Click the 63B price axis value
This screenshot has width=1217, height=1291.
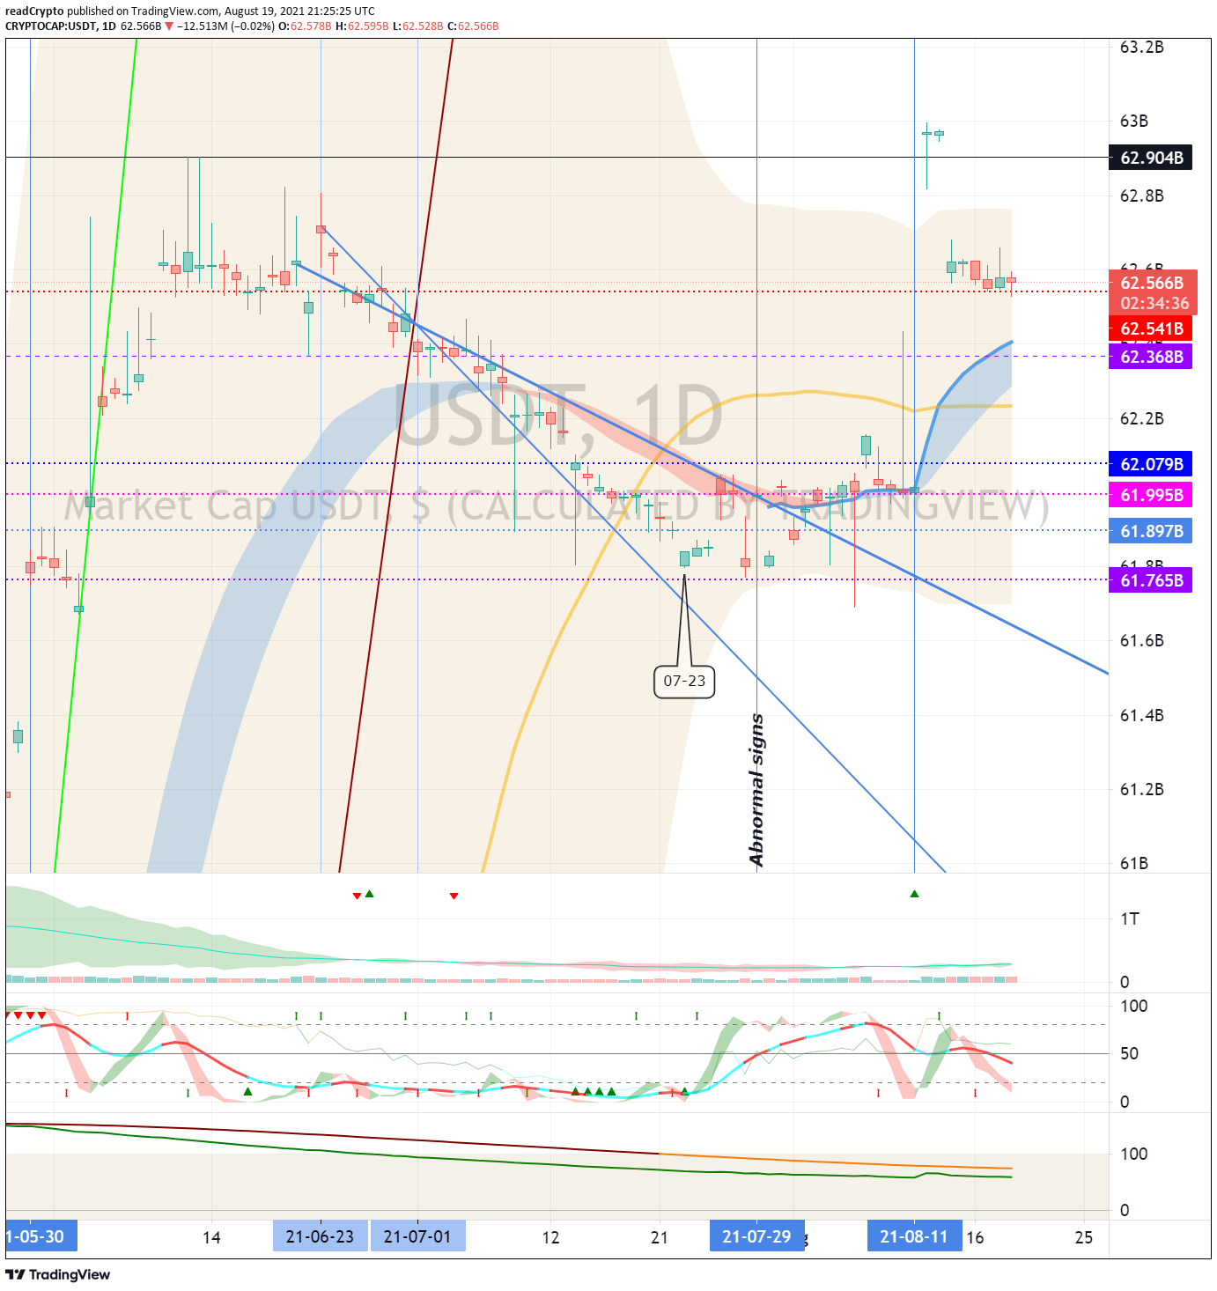[x=1134, y=122]
